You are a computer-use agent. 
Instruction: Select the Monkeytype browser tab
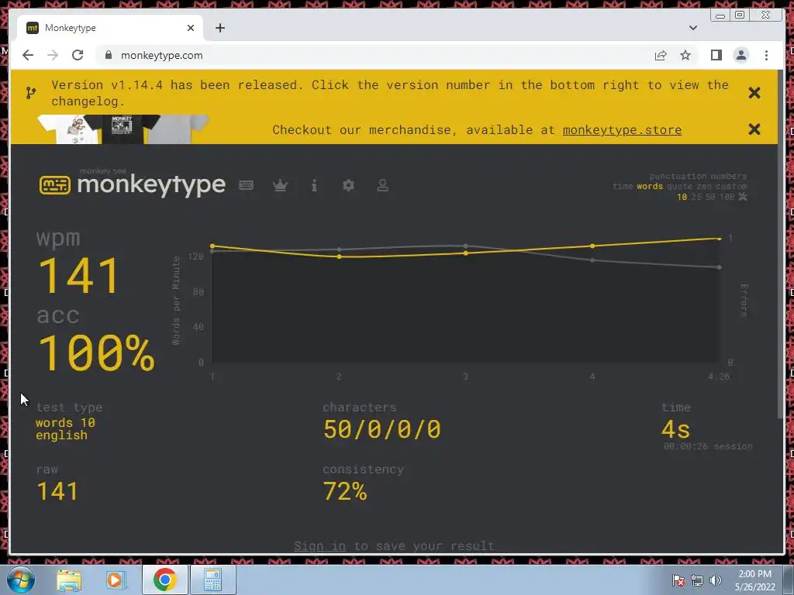[110, 28]
